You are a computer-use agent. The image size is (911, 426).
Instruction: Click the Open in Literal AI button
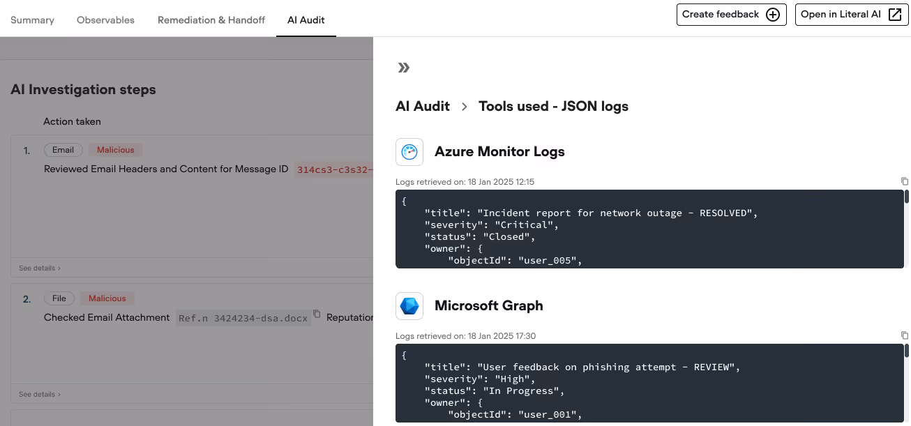tap(852, 15)
